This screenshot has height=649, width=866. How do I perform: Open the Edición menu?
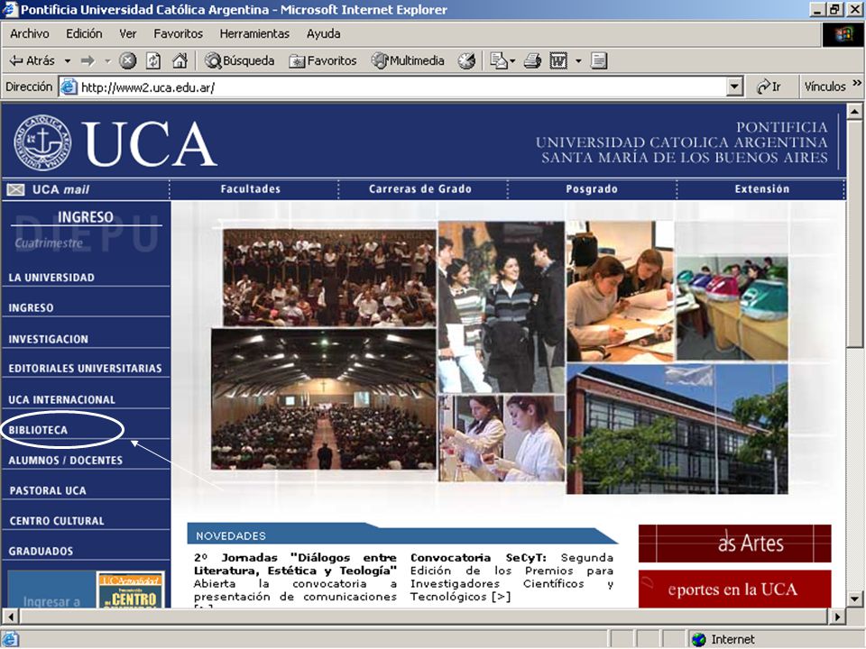tap(84, 33)
